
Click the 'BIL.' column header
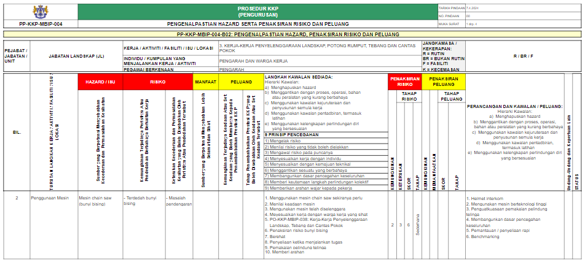tap(17, 133)
